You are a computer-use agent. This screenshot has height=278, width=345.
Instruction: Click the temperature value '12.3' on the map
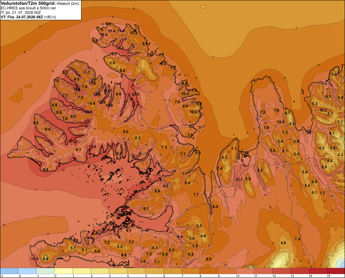120,48
